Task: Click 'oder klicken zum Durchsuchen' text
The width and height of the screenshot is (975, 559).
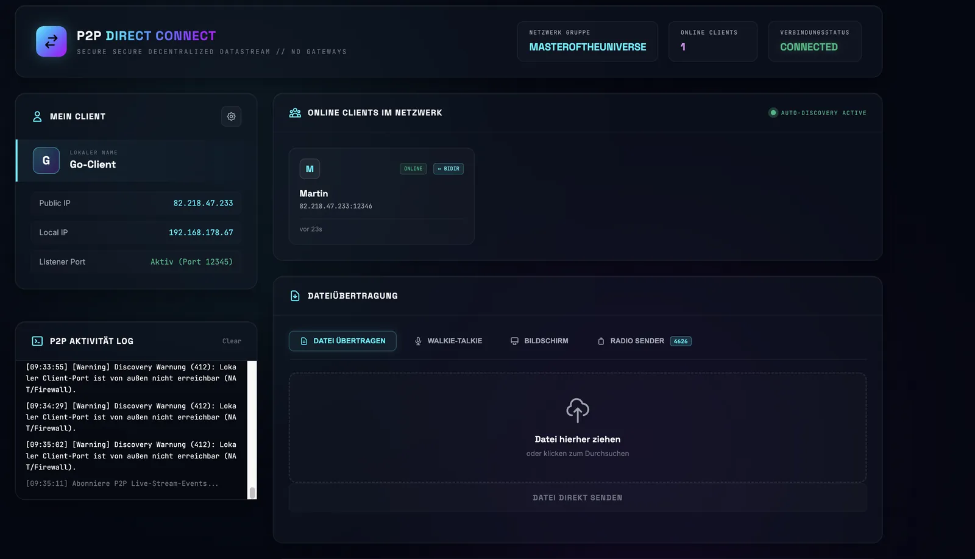Action: (578, 454)
